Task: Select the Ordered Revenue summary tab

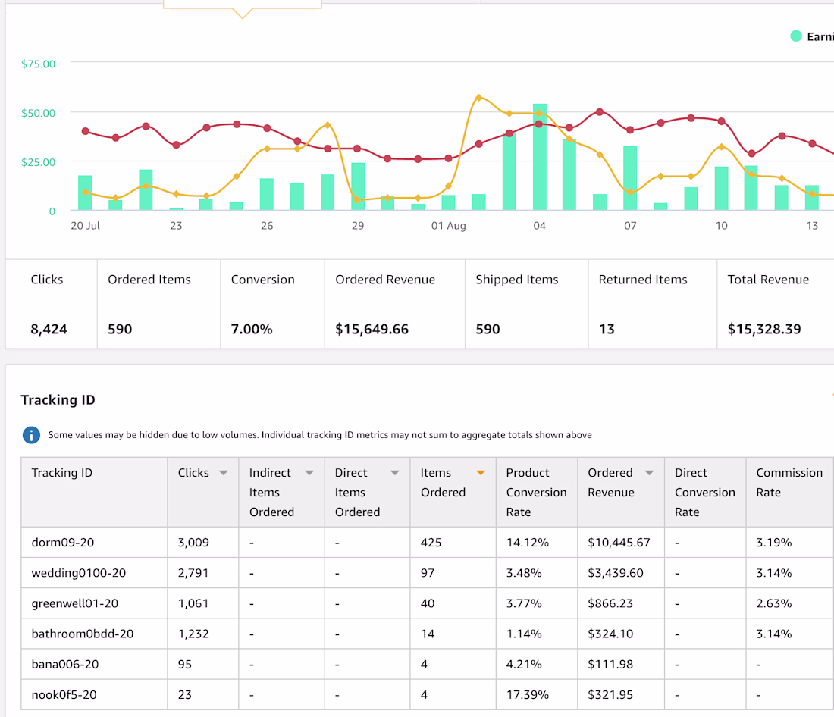Action: pos(395,304)
